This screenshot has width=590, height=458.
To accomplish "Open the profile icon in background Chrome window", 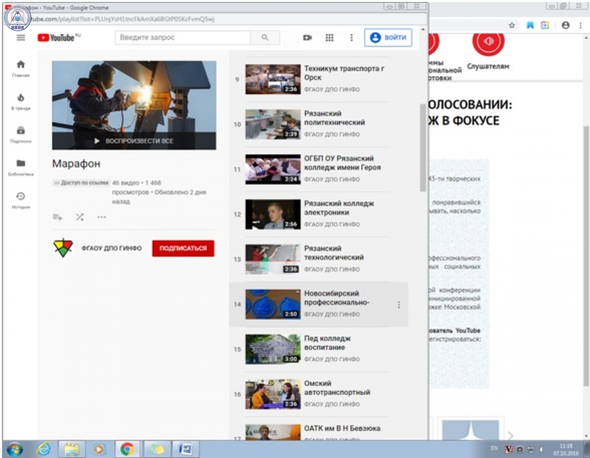I will (565, 25).
